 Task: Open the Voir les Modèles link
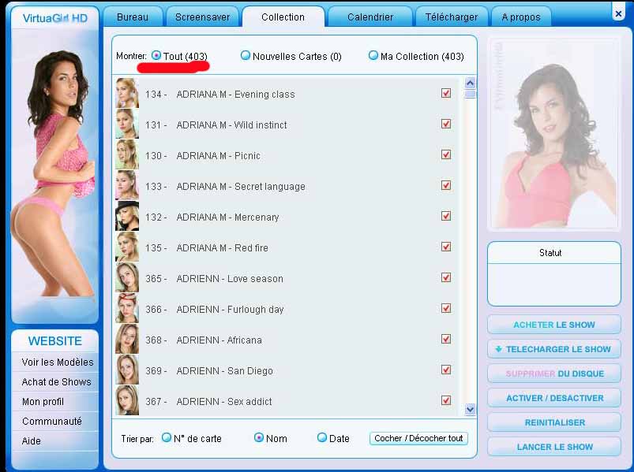(x=57, y=362)
